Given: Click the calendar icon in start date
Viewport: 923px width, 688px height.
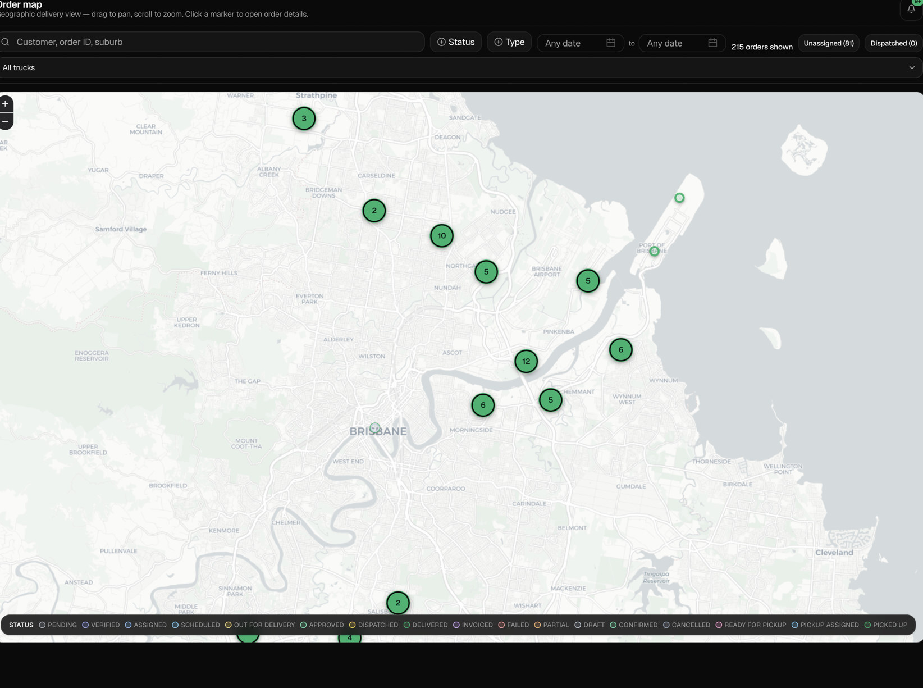Looking at the screenshot, I should click(x=611, y=43).
